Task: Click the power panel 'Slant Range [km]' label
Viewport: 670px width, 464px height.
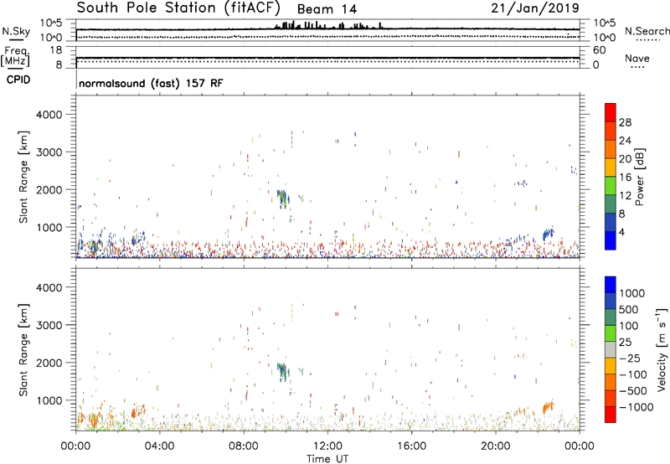Action: pos(23,177)
